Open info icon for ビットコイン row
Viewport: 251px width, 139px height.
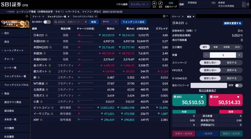52,108
